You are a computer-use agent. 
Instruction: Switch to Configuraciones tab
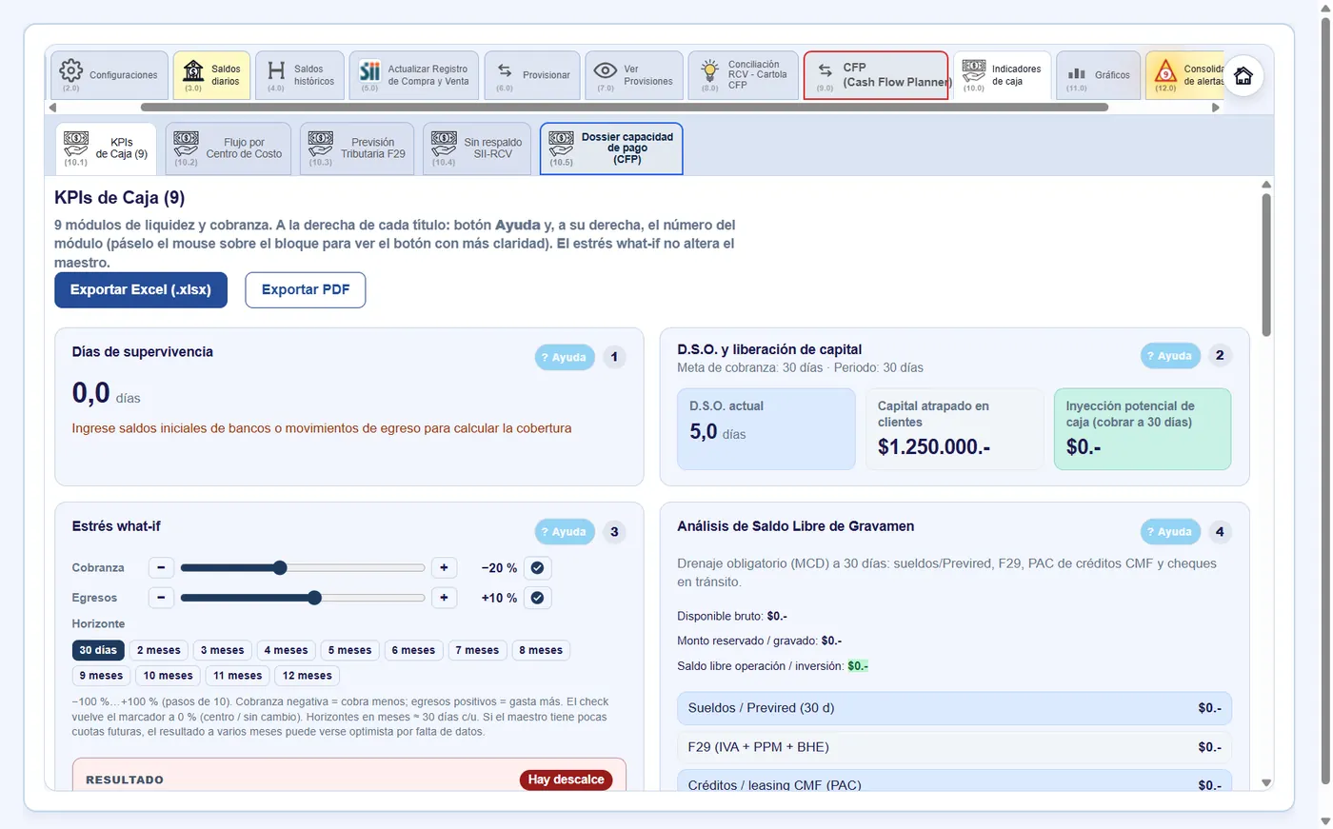[109, 75]
